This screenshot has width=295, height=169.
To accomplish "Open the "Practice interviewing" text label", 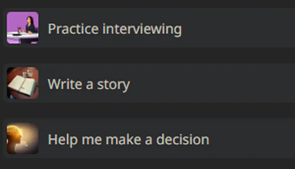I will [x=115, y=29].
